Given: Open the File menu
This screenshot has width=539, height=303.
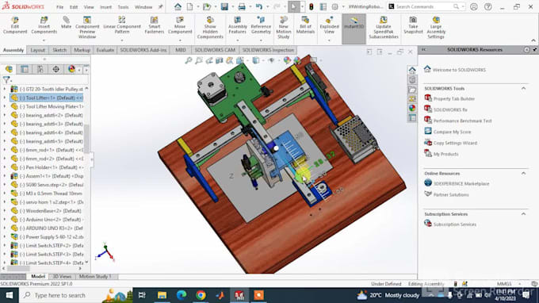Looking at the screenshot, I should tap(59, 7).
